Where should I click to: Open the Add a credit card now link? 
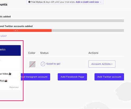click(x=87, y=2)
